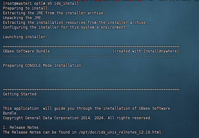This screenshot has width=199, height=138.
Task: Click the "1. Release Notes" numbered item
Action: 21,127
